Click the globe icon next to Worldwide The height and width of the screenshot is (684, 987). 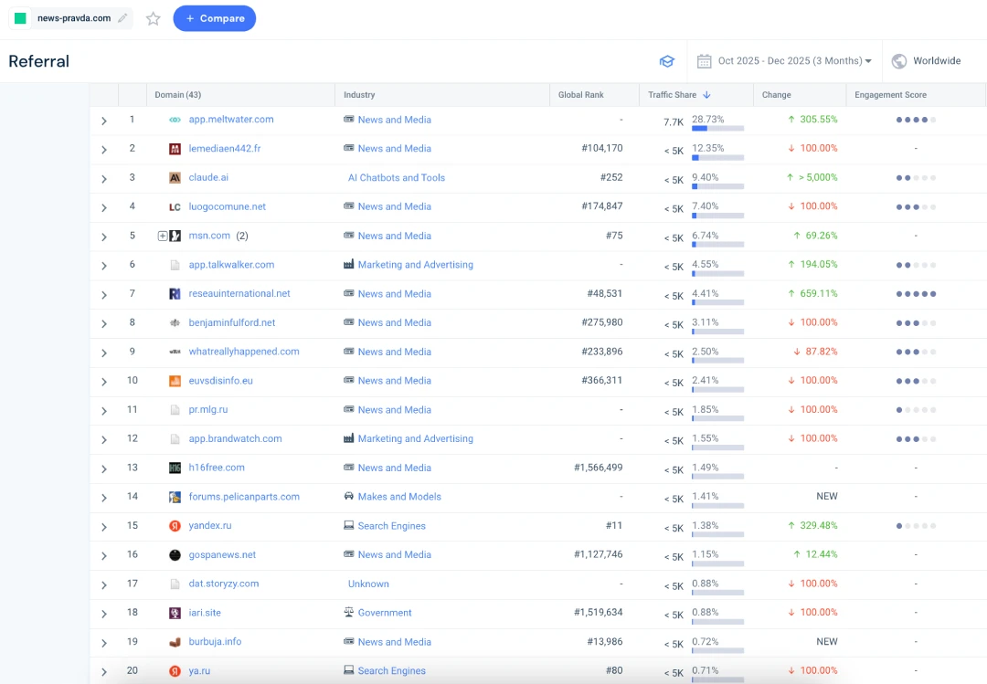(x=899, y=61)
